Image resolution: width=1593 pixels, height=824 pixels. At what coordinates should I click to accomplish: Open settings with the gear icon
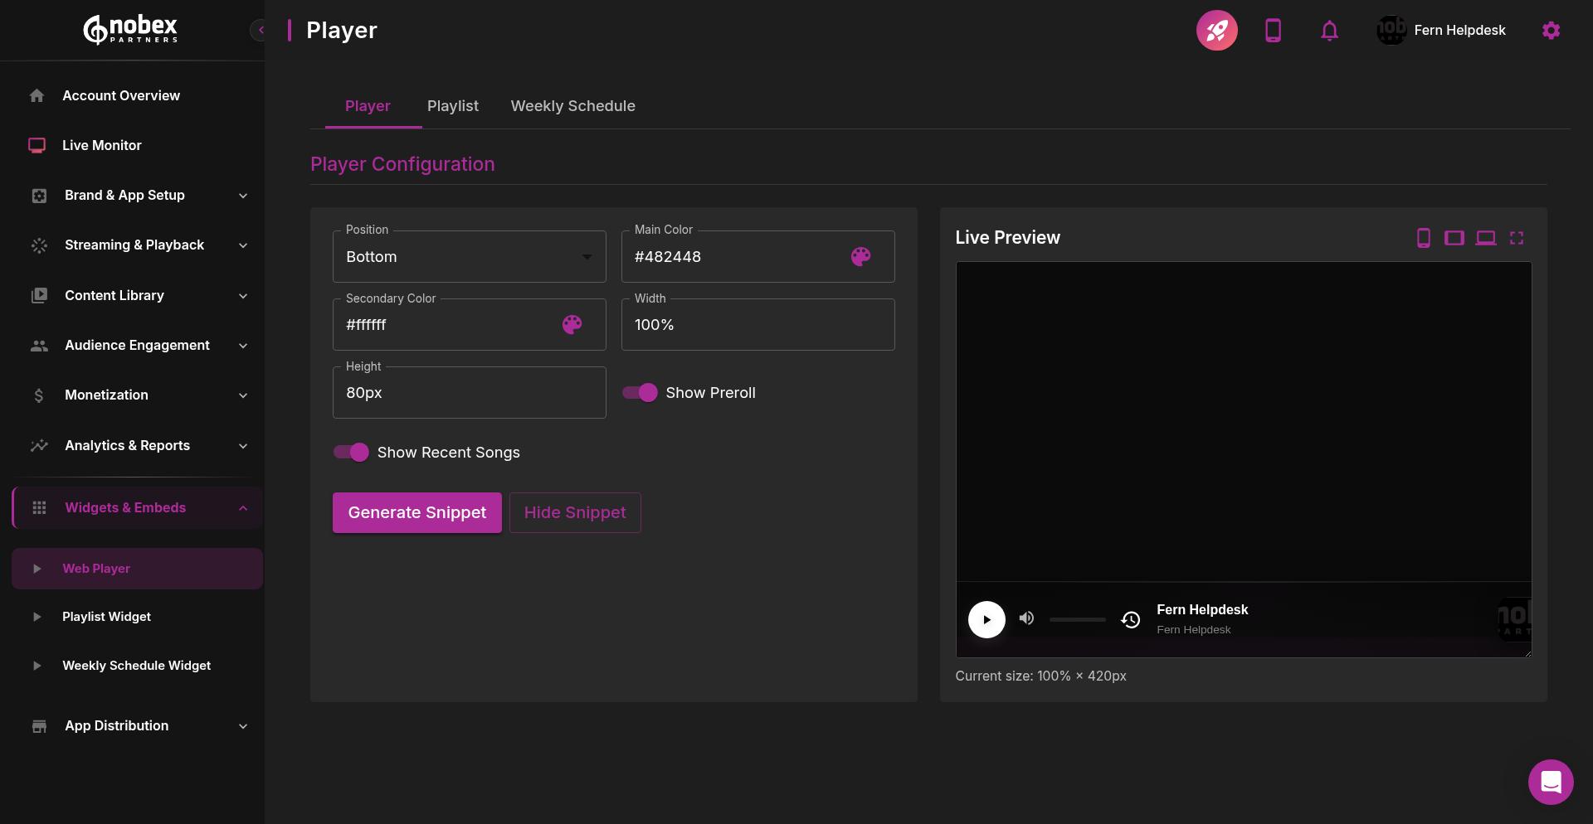1551,30
